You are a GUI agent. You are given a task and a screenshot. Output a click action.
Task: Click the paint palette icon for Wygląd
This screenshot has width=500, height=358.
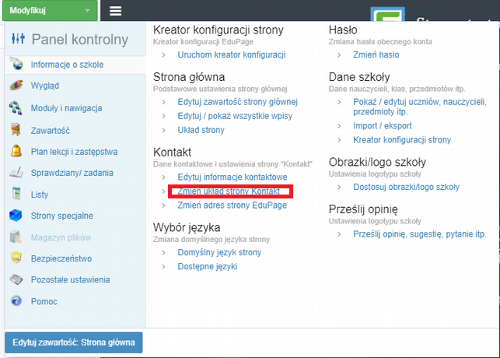tap(16, 85)
